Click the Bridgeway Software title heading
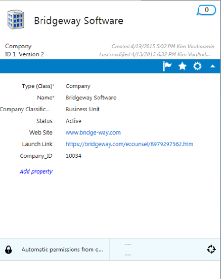The height and width of the screenshot is (279, 221). pyautogui.click(x=78, y=21)
